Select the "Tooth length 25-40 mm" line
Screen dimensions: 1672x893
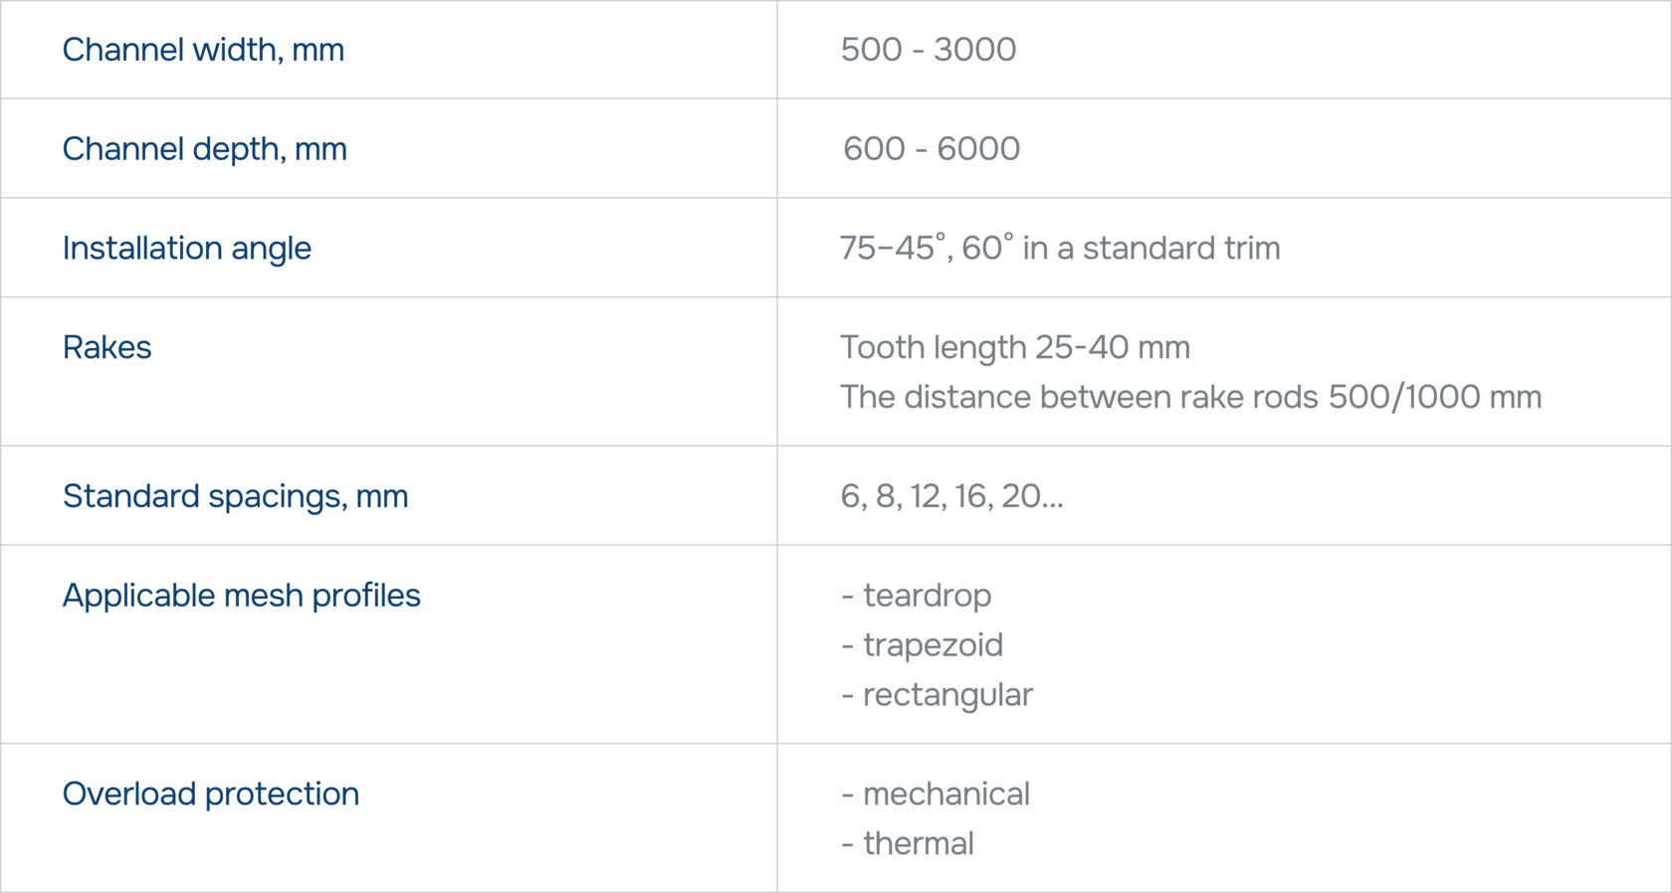pos(1014,348)
